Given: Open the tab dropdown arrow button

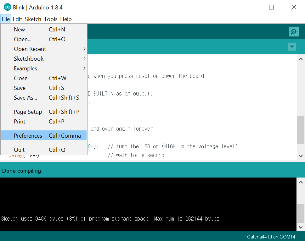Looking at the screenshot, I should point(292,47).
